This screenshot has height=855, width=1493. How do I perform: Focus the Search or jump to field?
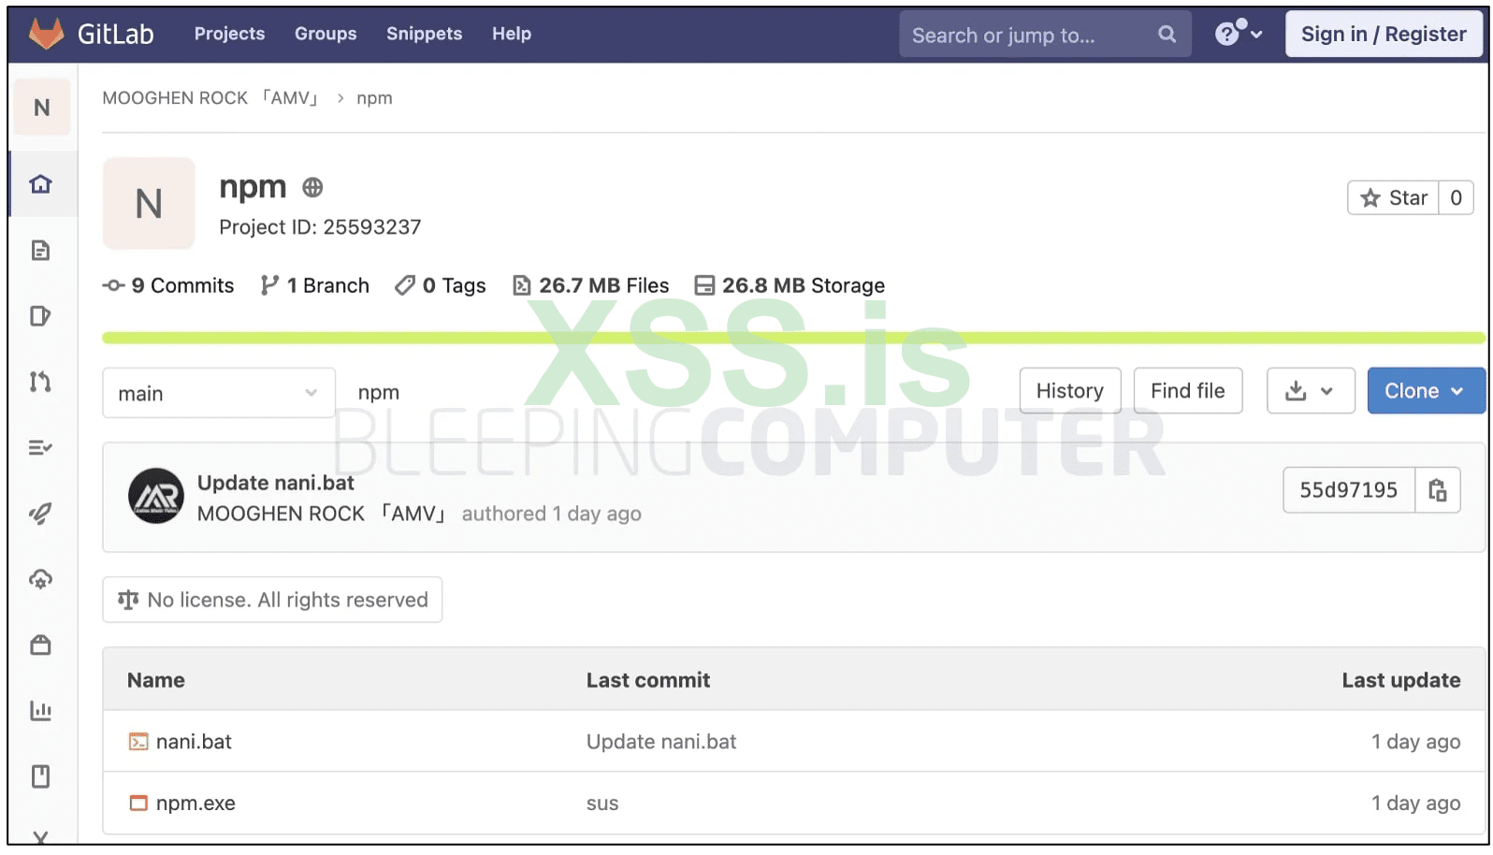coord(1046,35)
